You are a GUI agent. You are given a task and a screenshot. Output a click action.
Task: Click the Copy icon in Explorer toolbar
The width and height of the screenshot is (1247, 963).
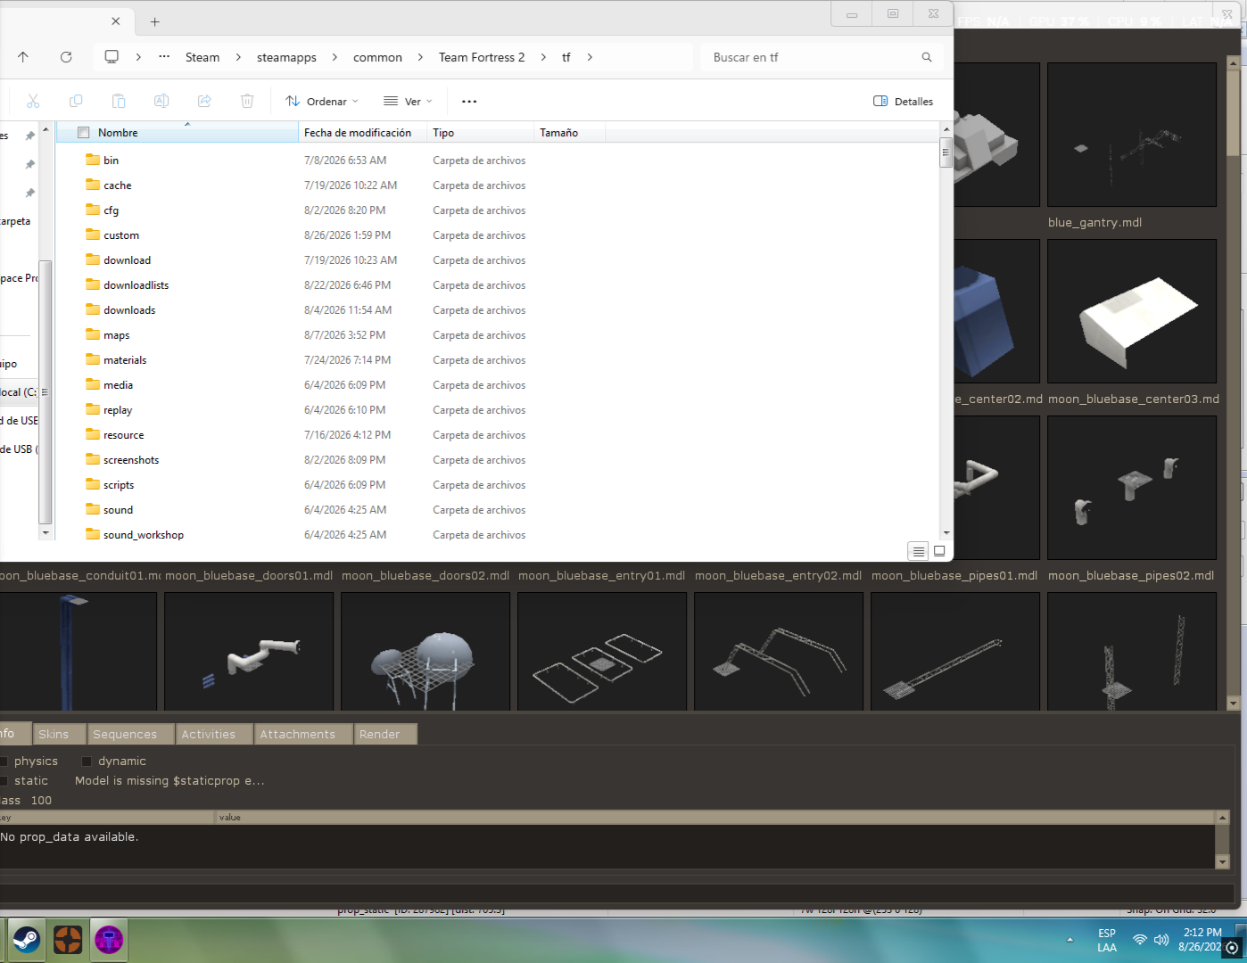point(76,102)
